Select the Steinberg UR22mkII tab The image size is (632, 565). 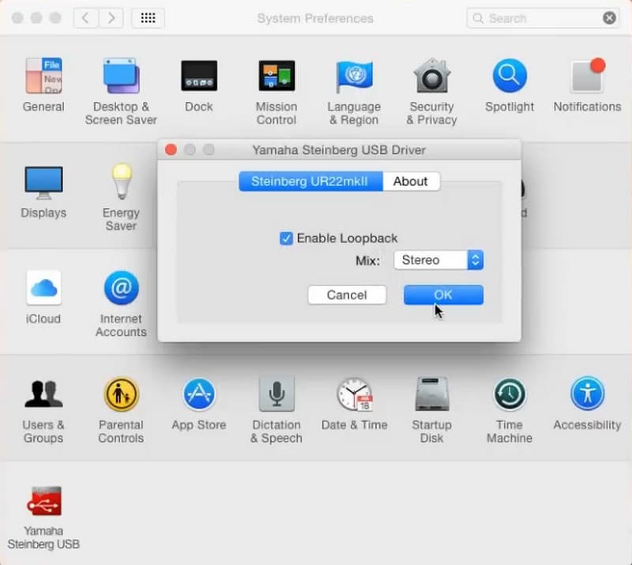310,182
